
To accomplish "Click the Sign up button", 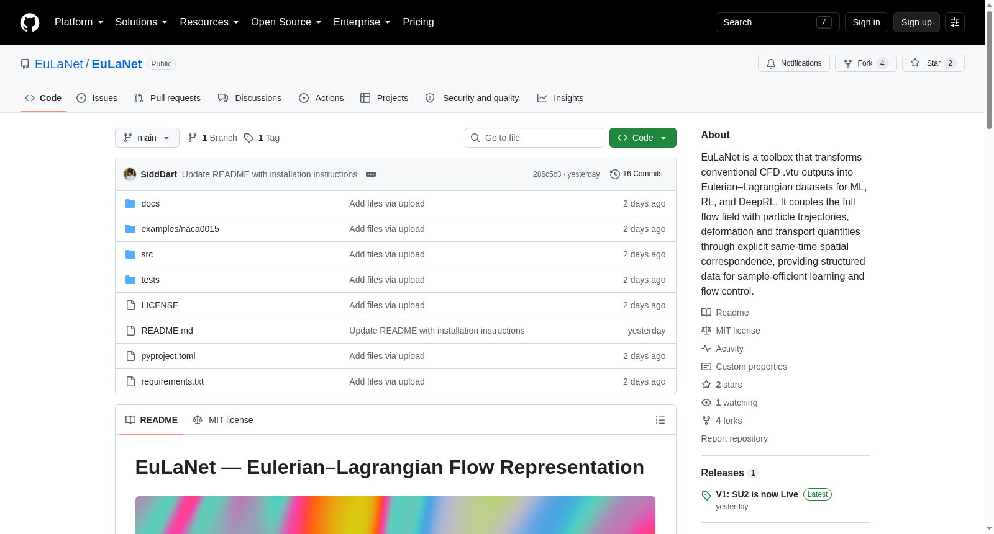I will 916,22.
